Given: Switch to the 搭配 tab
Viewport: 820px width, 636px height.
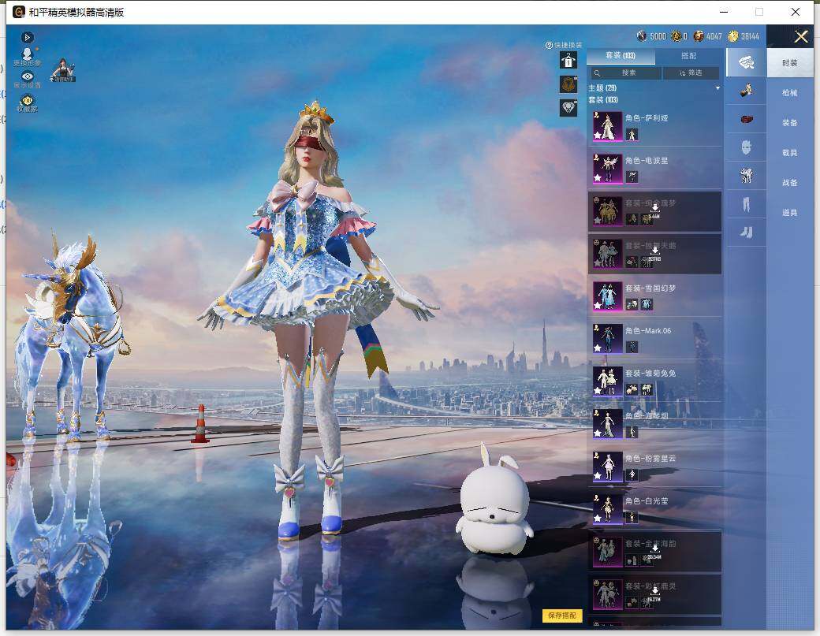Looking at the screenshot, I should tap(689, 55).
